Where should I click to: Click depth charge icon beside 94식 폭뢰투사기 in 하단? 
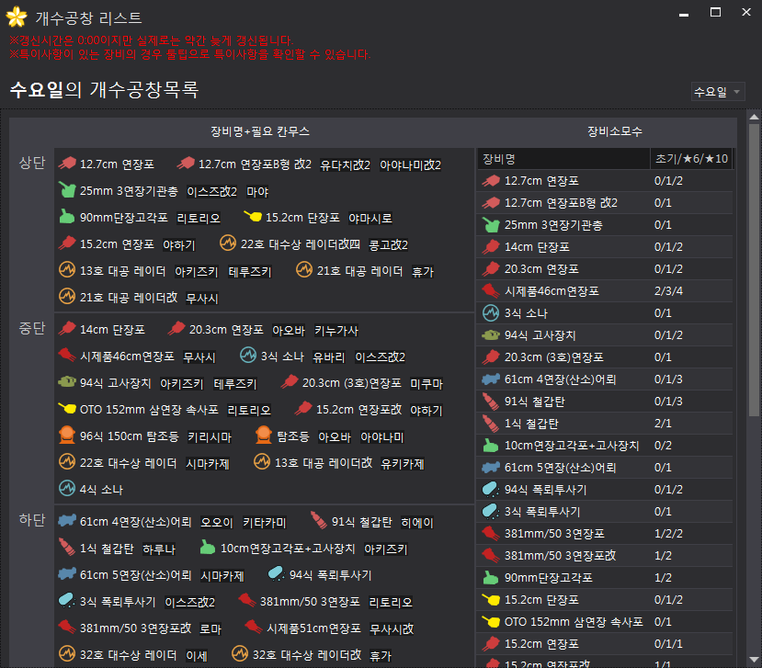276,575
